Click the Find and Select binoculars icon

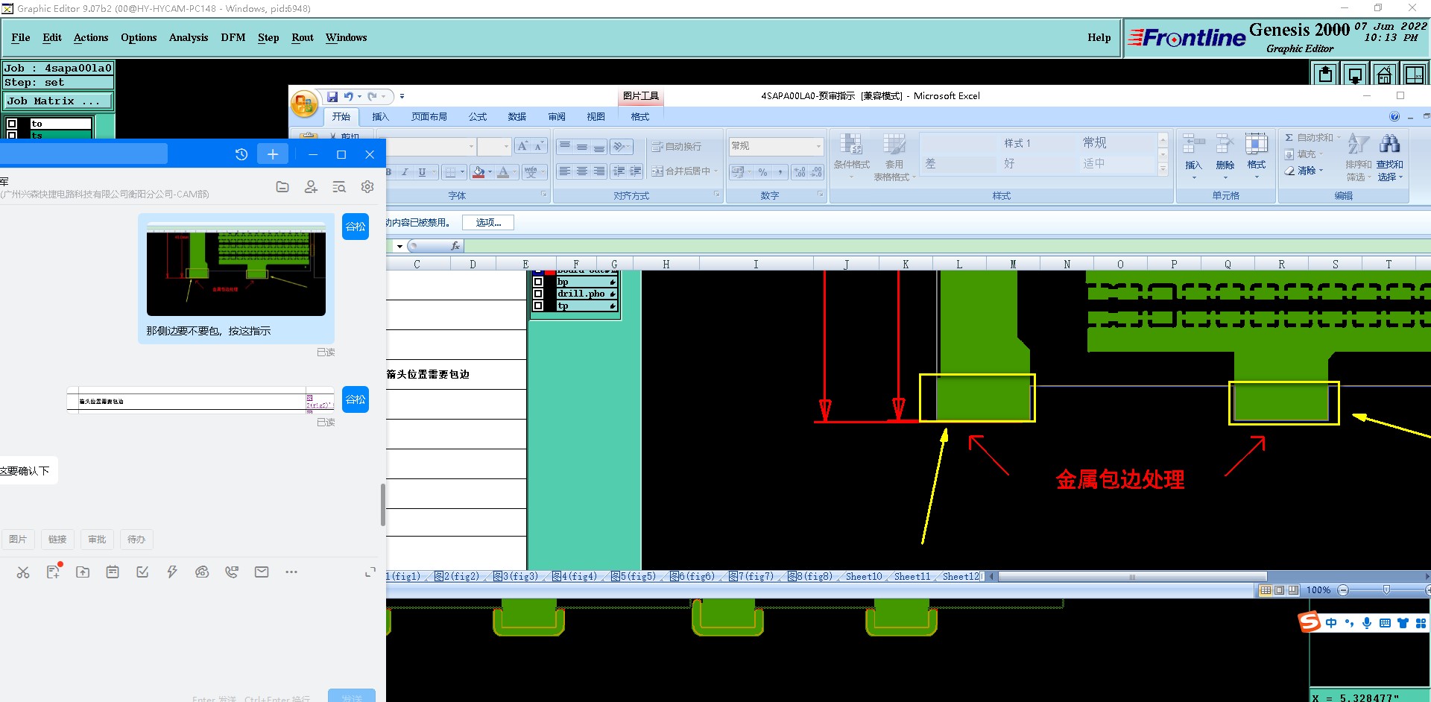pos(1389,144)
